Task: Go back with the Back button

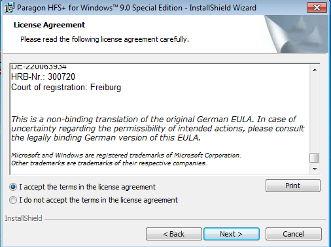Action: (x=174, y=234)
